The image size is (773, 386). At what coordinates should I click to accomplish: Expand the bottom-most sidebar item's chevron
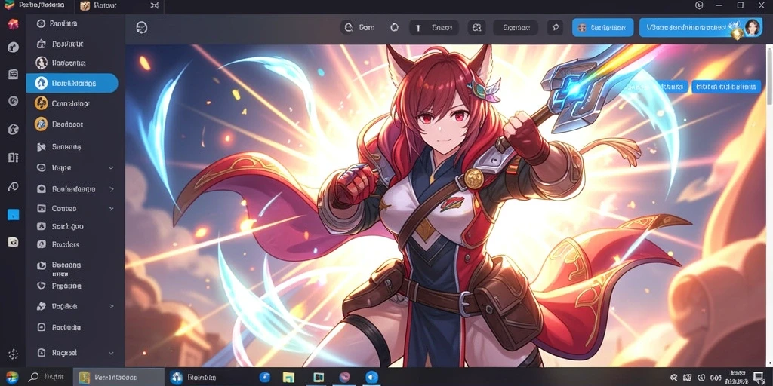112,353
